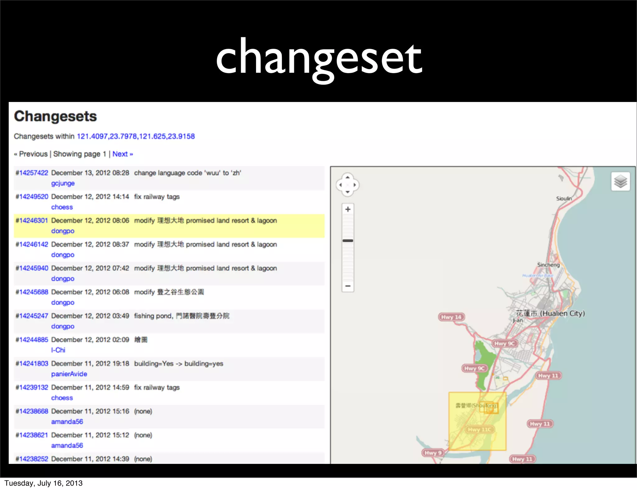
Task: Click the zoom slider handle
Action: [x=348, y=241]
